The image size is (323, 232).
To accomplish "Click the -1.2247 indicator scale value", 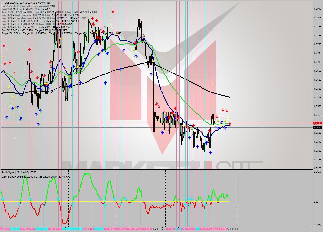I will [318, 225].
